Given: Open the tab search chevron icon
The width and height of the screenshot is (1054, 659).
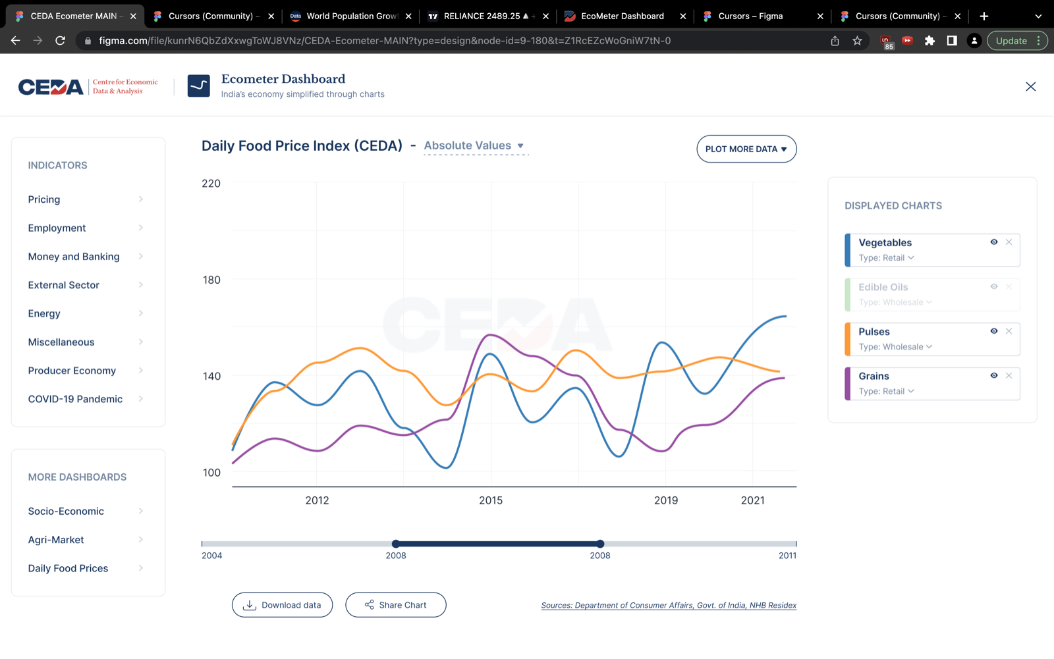Looking at the screenshot, I should 1038,16.
